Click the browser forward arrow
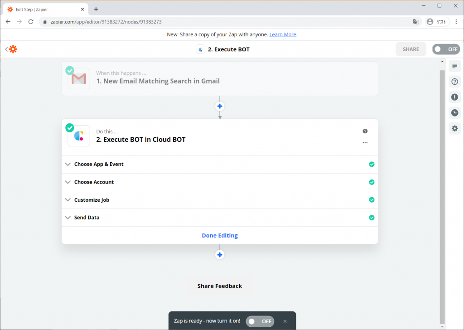Viewport: 464px width, 330px height. click(x=19, y=22)
